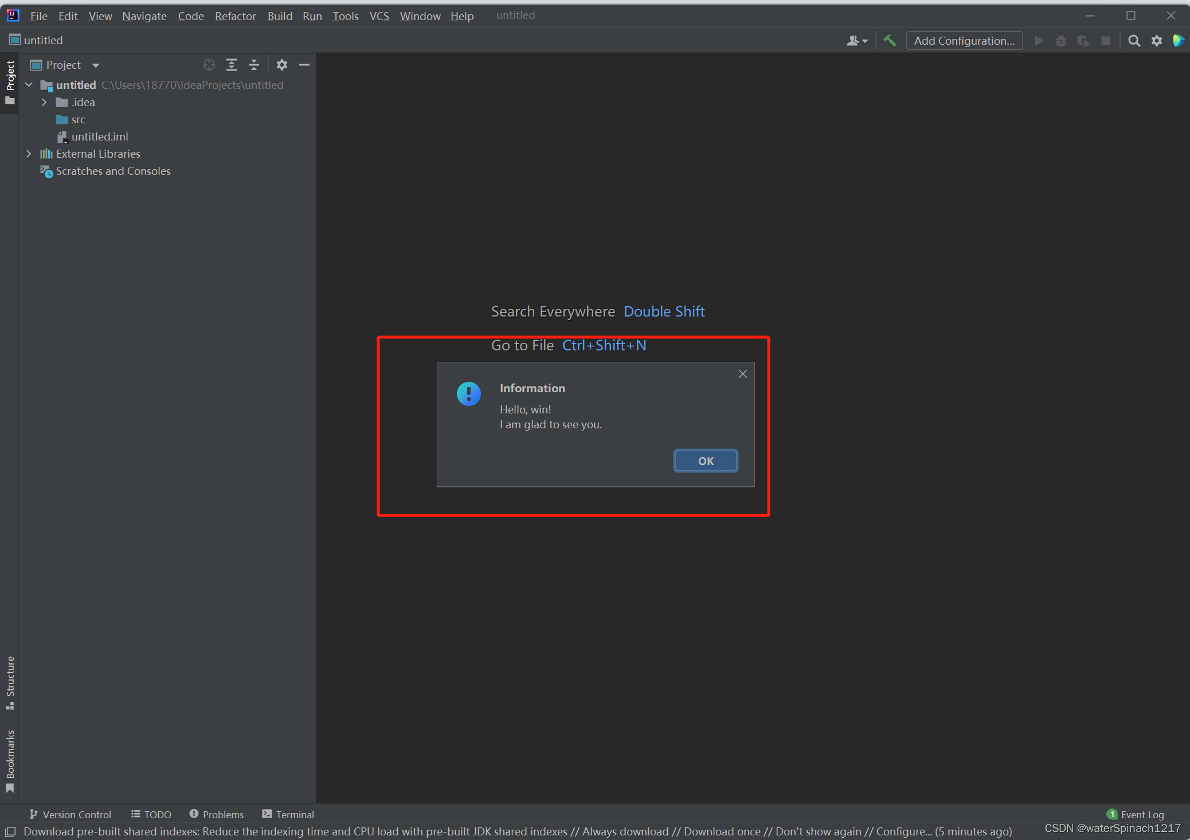Screen dimensions: 1190x840
Task: Click the Build Project hammer icon
Action: (890, 41)
